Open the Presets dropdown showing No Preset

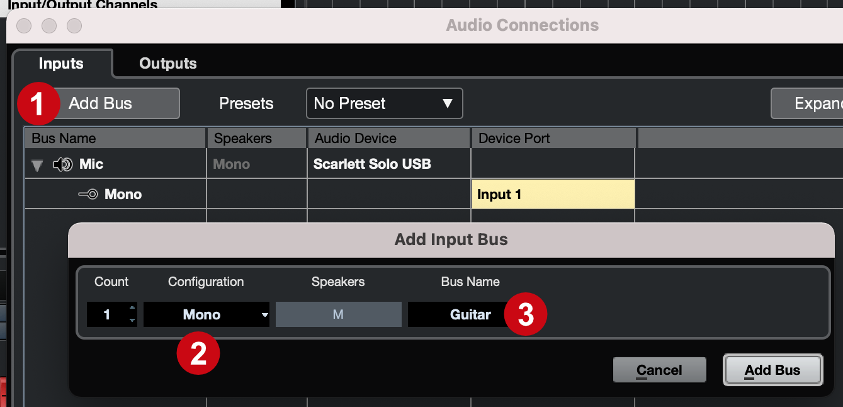384,103
